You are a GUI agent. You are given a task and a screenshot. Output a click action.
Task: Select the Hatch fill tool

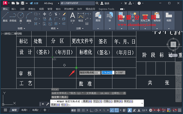coord(36,24)
